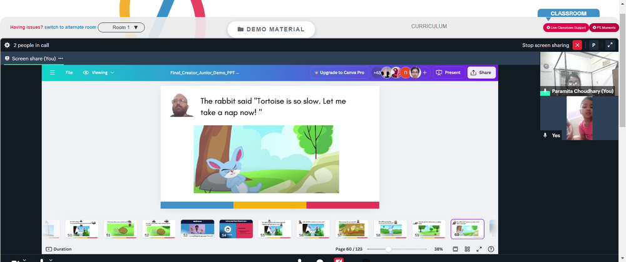This screenshot has height=262, width=626.
Task: Click the 38% zoom percentage
Action: click(438, 249)
